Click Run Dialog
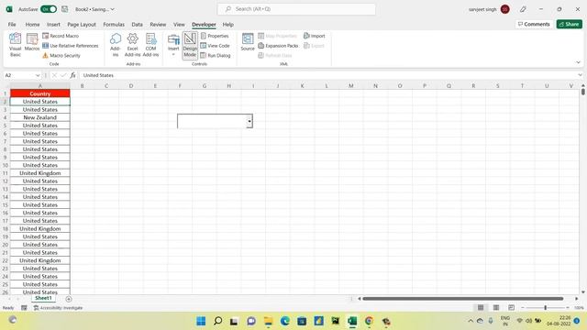This screenshot has height=330, width=587. (x=216, y=55)
